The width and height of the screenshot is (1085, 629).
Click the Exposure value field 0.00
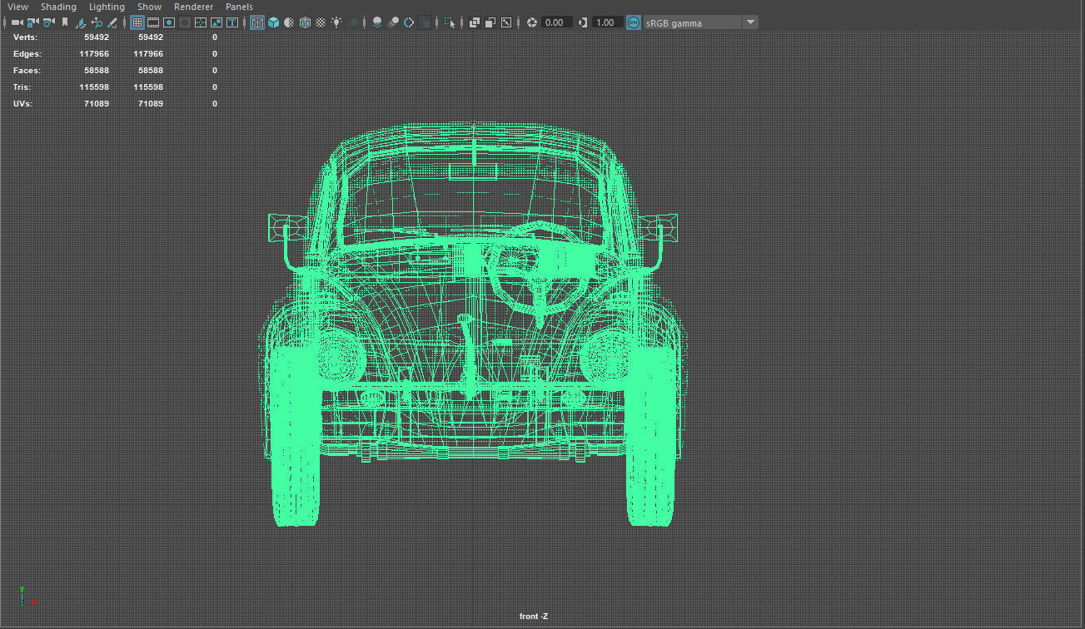click(x=556, y=22)
